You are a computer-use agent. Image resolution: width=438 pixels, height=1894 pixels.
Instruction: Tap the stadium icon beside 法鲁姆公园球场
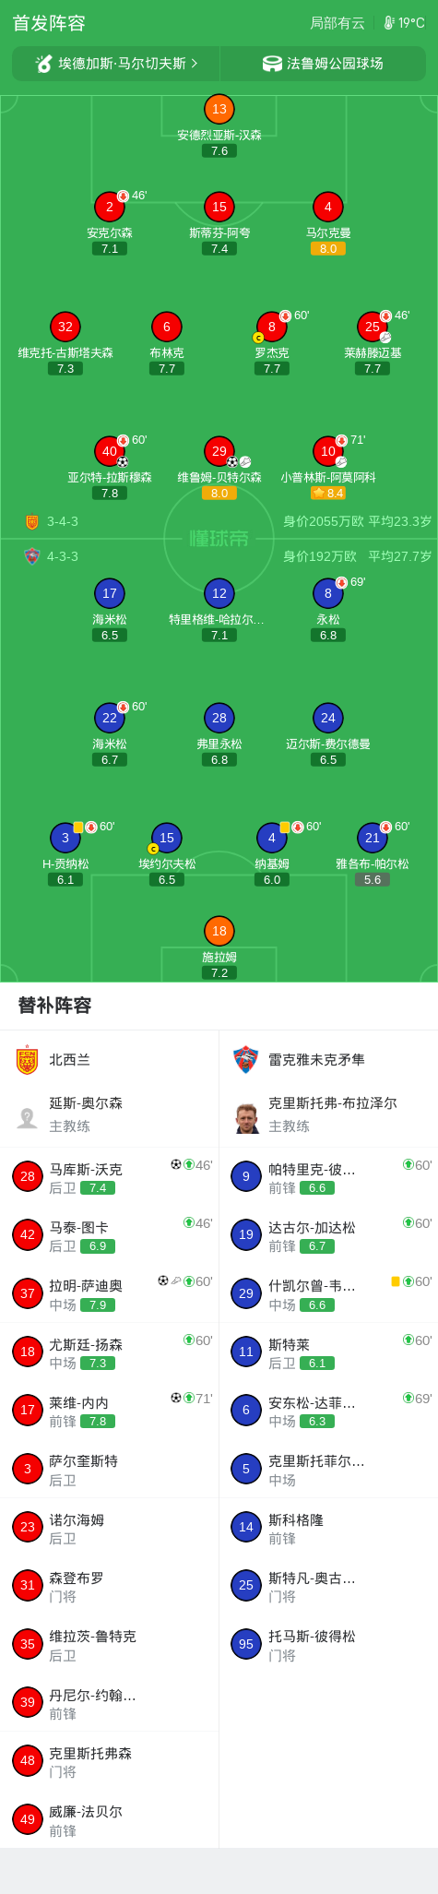[x=272, y=64]
